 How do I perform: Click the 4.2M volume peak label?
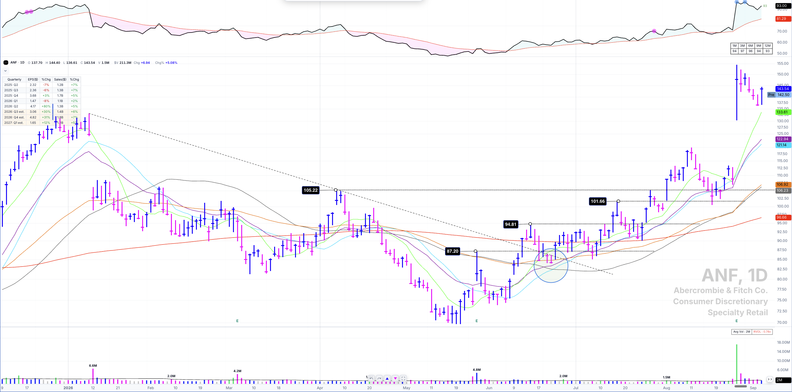tap(237, 371)
